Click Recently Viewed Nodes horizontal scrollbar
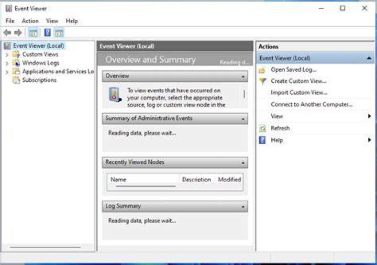This screenshot has height=265, width=377. click(146, 186)
